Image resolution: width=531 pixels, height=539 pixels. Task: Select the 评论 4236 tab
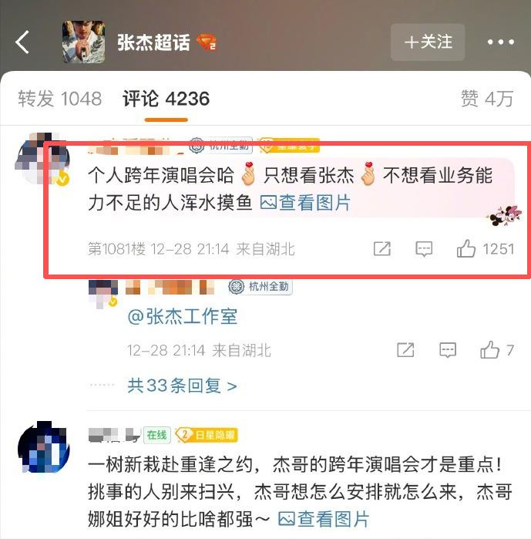click(x=166, y=99)
